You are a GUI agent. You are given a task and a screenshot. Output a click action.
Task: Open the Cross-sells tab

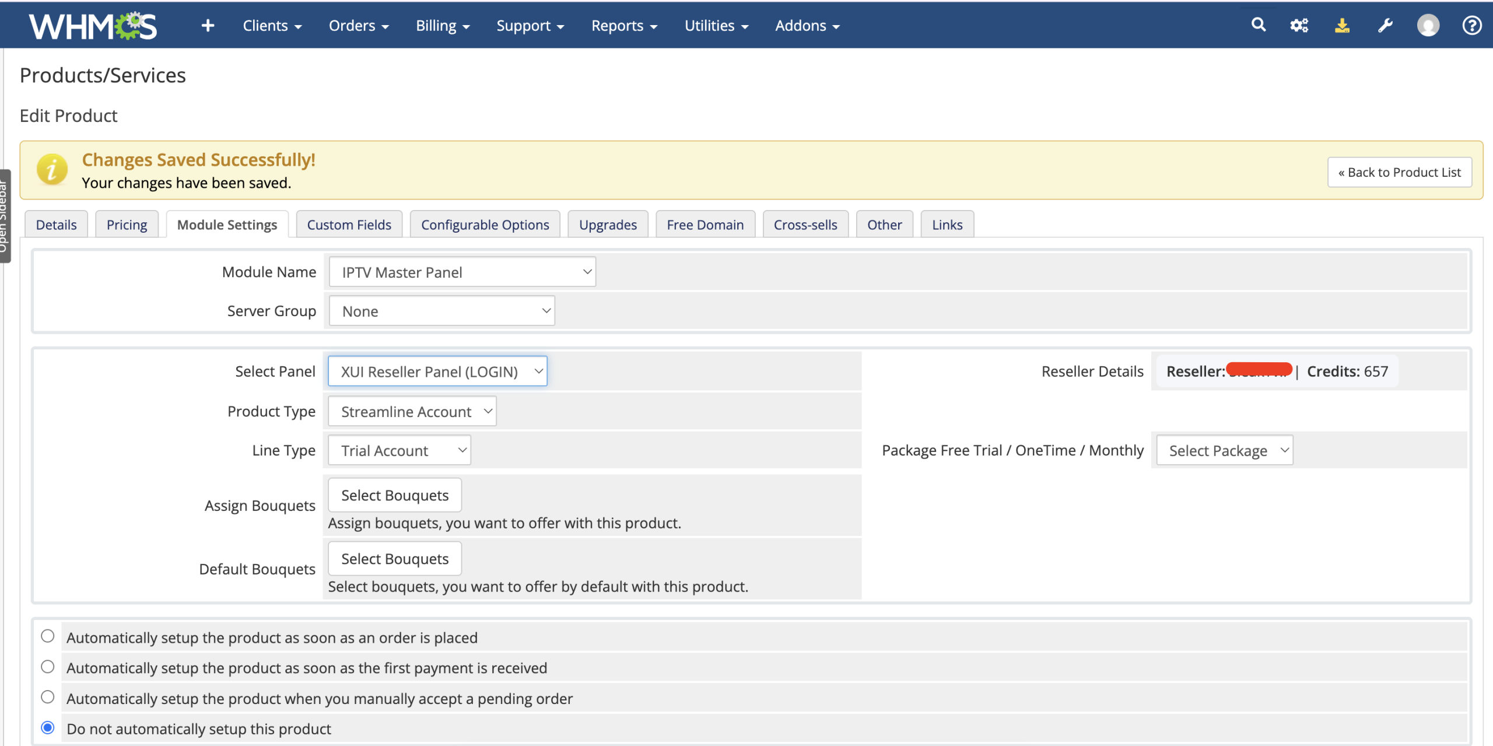805,225
